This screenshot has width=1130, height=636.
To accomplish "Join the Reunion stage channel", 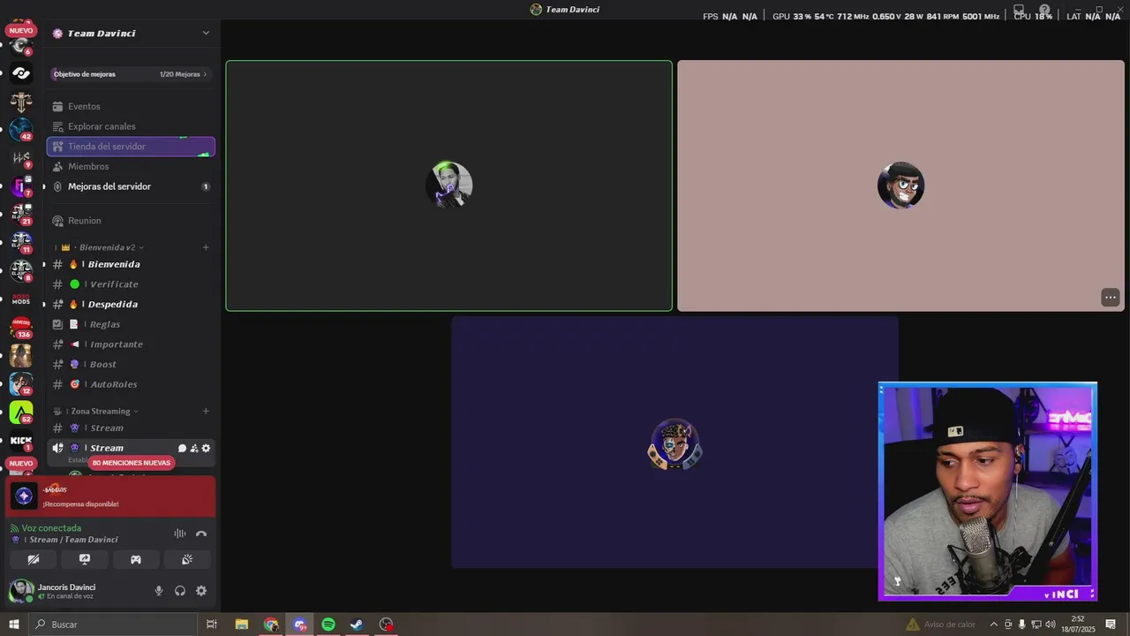I will coord(131,221).
